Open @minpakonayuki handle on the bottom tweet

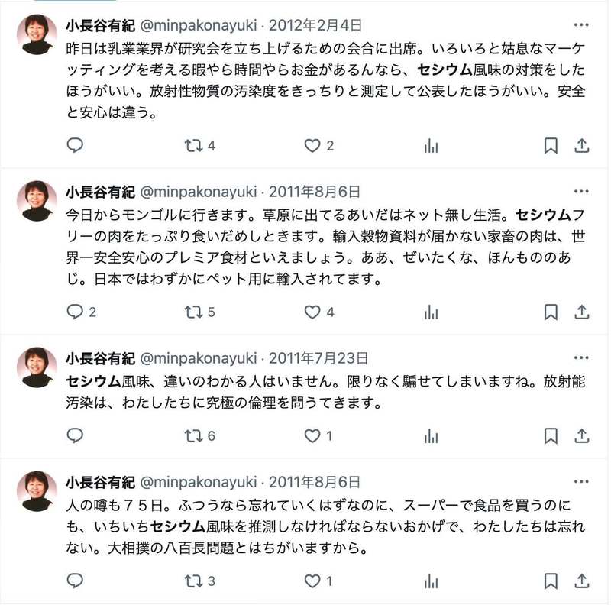point(198,482)
